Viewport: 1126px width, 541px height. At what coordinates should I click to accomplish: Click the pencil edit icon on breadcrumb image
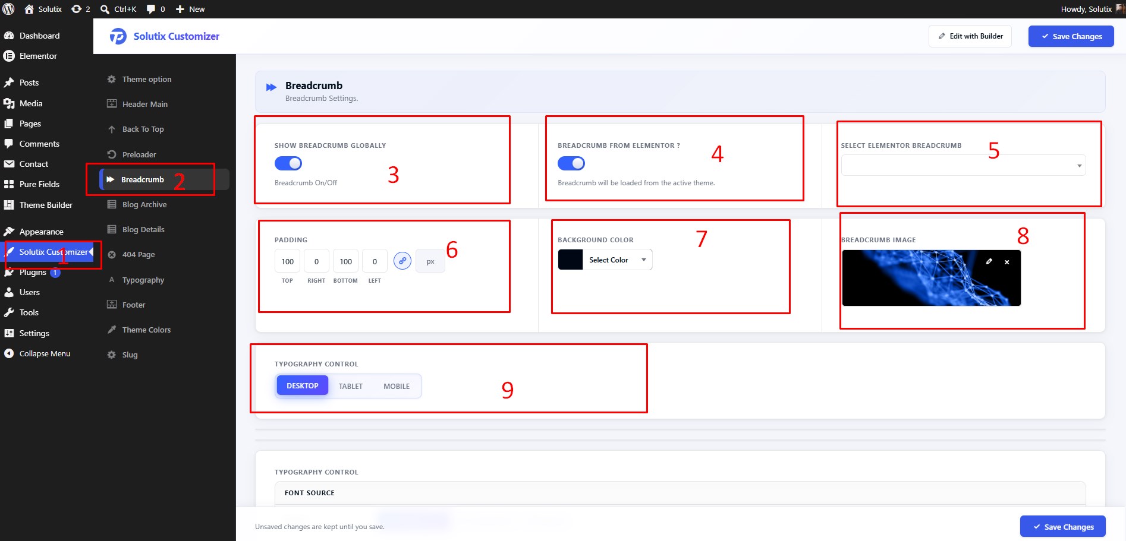[989, 261]
